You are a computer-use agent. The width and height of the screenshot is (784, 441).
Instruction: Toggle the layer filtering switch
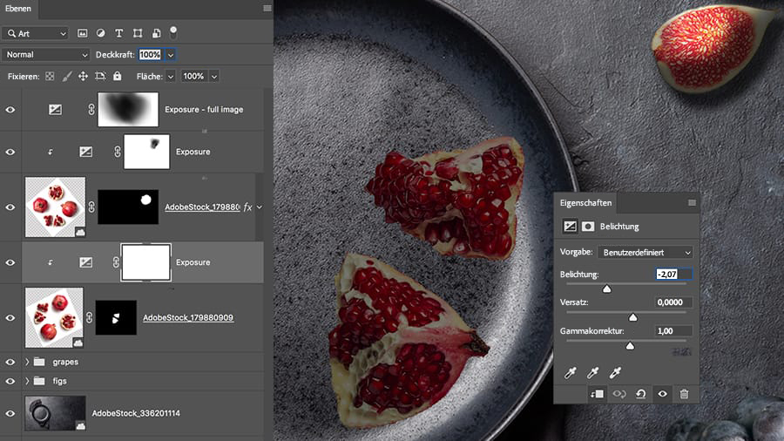point(173,33)
